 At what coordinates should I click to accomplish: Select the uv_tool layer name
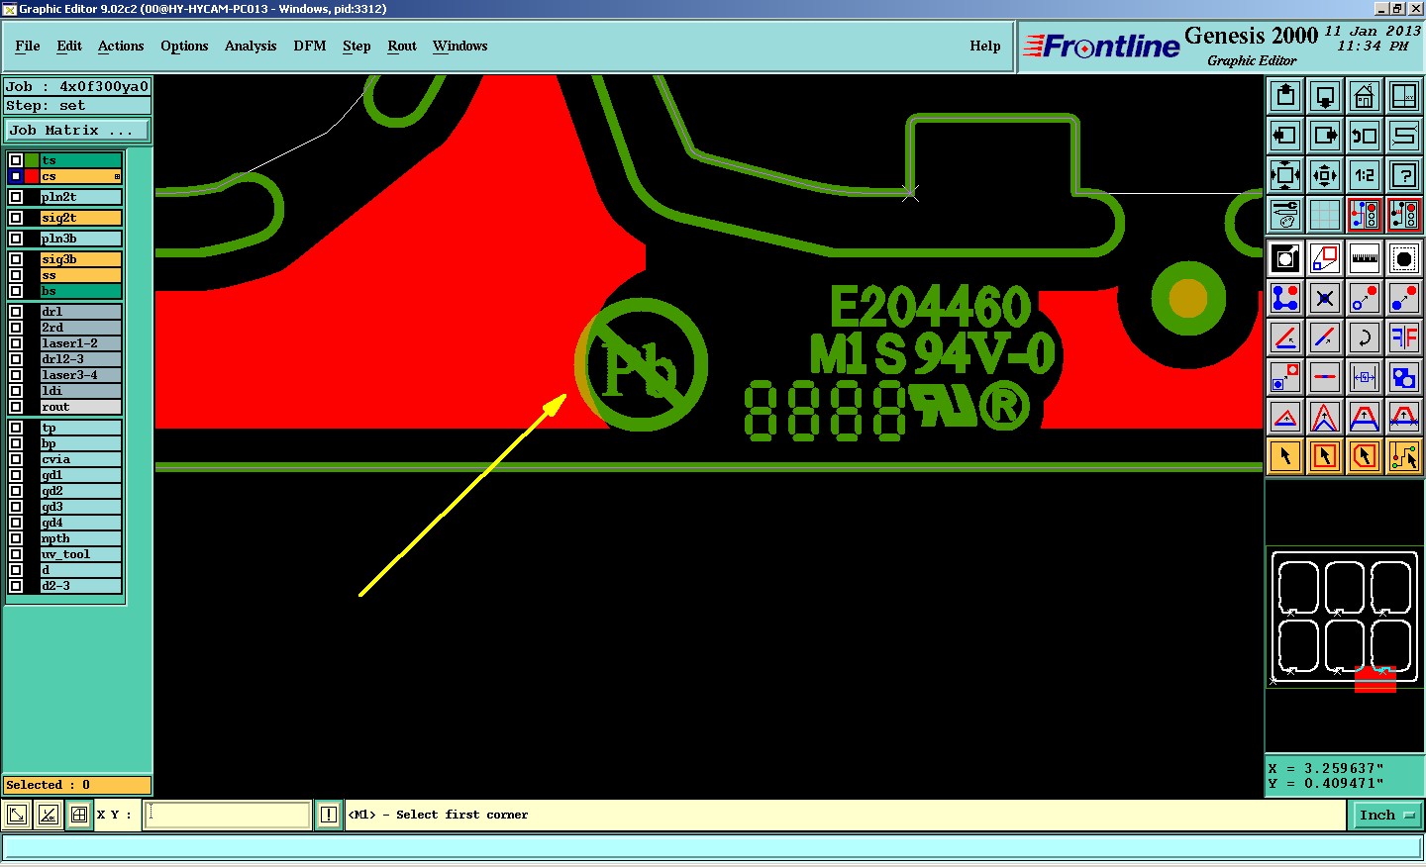[81, 554]
